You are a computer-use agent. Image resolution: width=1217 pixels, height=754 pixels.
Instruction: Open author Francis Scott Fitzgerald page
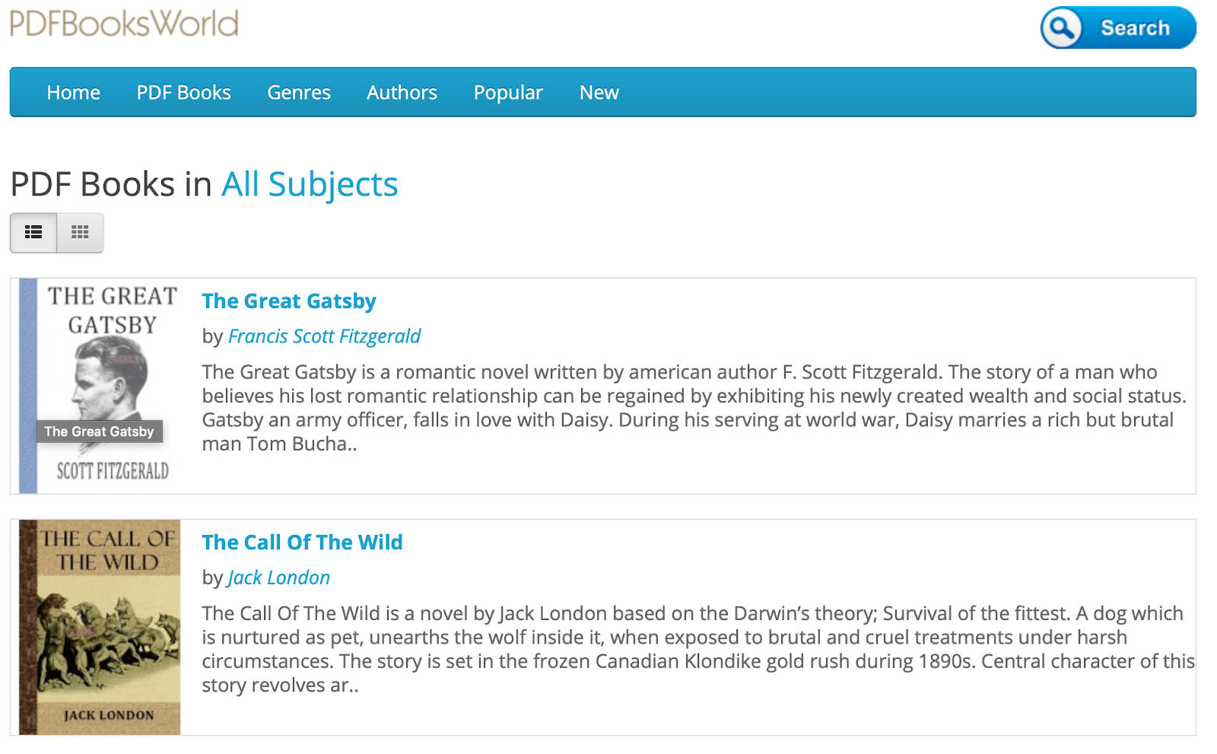pyautogui.click(x=324, y=336)
